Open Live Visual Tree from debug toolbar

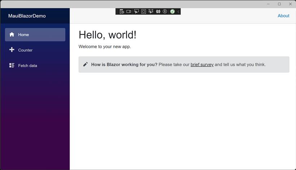point(122,12)
